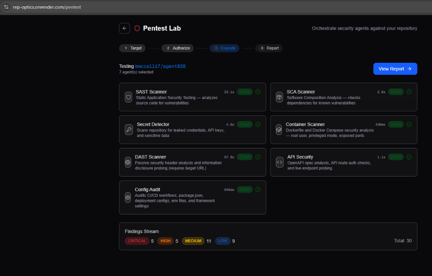The image size is (432, 276).
Task: Select the DAST Scanner globe icon
Action: point(128,162)
